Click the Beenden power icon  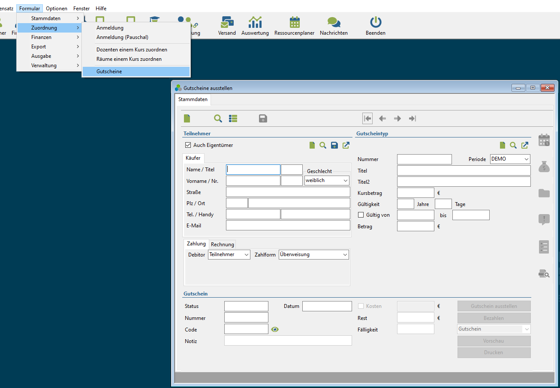pos(376,22)
